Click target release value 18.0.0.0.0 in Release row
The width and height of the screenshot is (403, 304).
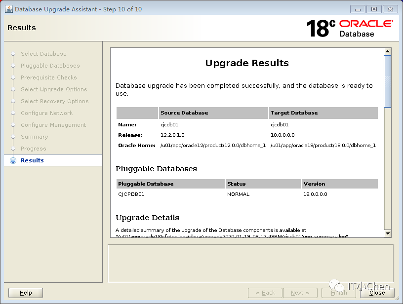pos(282,135)
